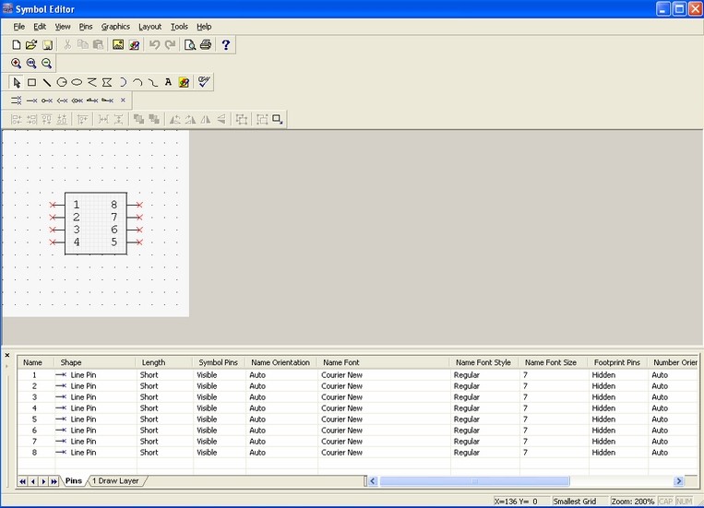Activate the Select arrow tool
Image resolution: width=704 pixels, height=508 pixels.
pyautogui.click(x=17, y=83)
